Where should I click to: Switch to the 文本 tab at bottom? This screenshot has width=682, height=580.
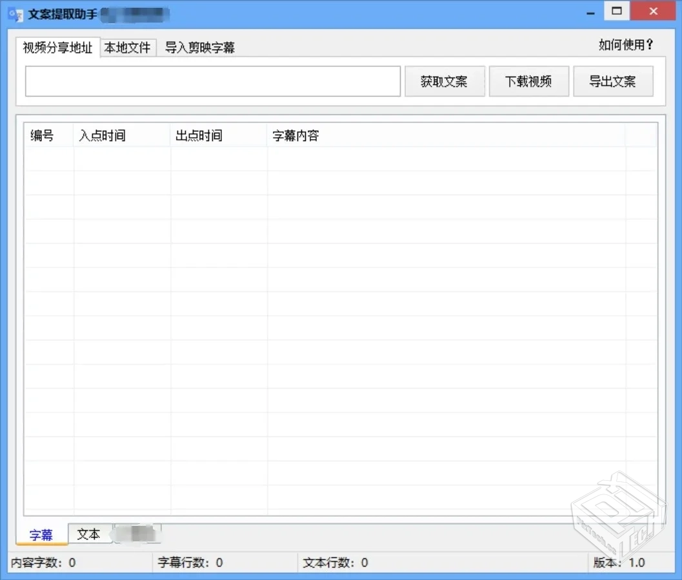[88, 534]
